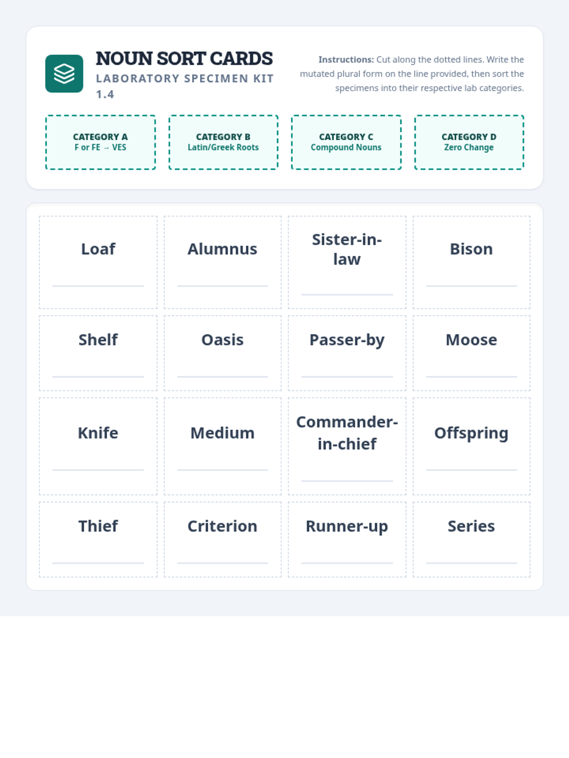Select the Criterion card

click(222, 540)
